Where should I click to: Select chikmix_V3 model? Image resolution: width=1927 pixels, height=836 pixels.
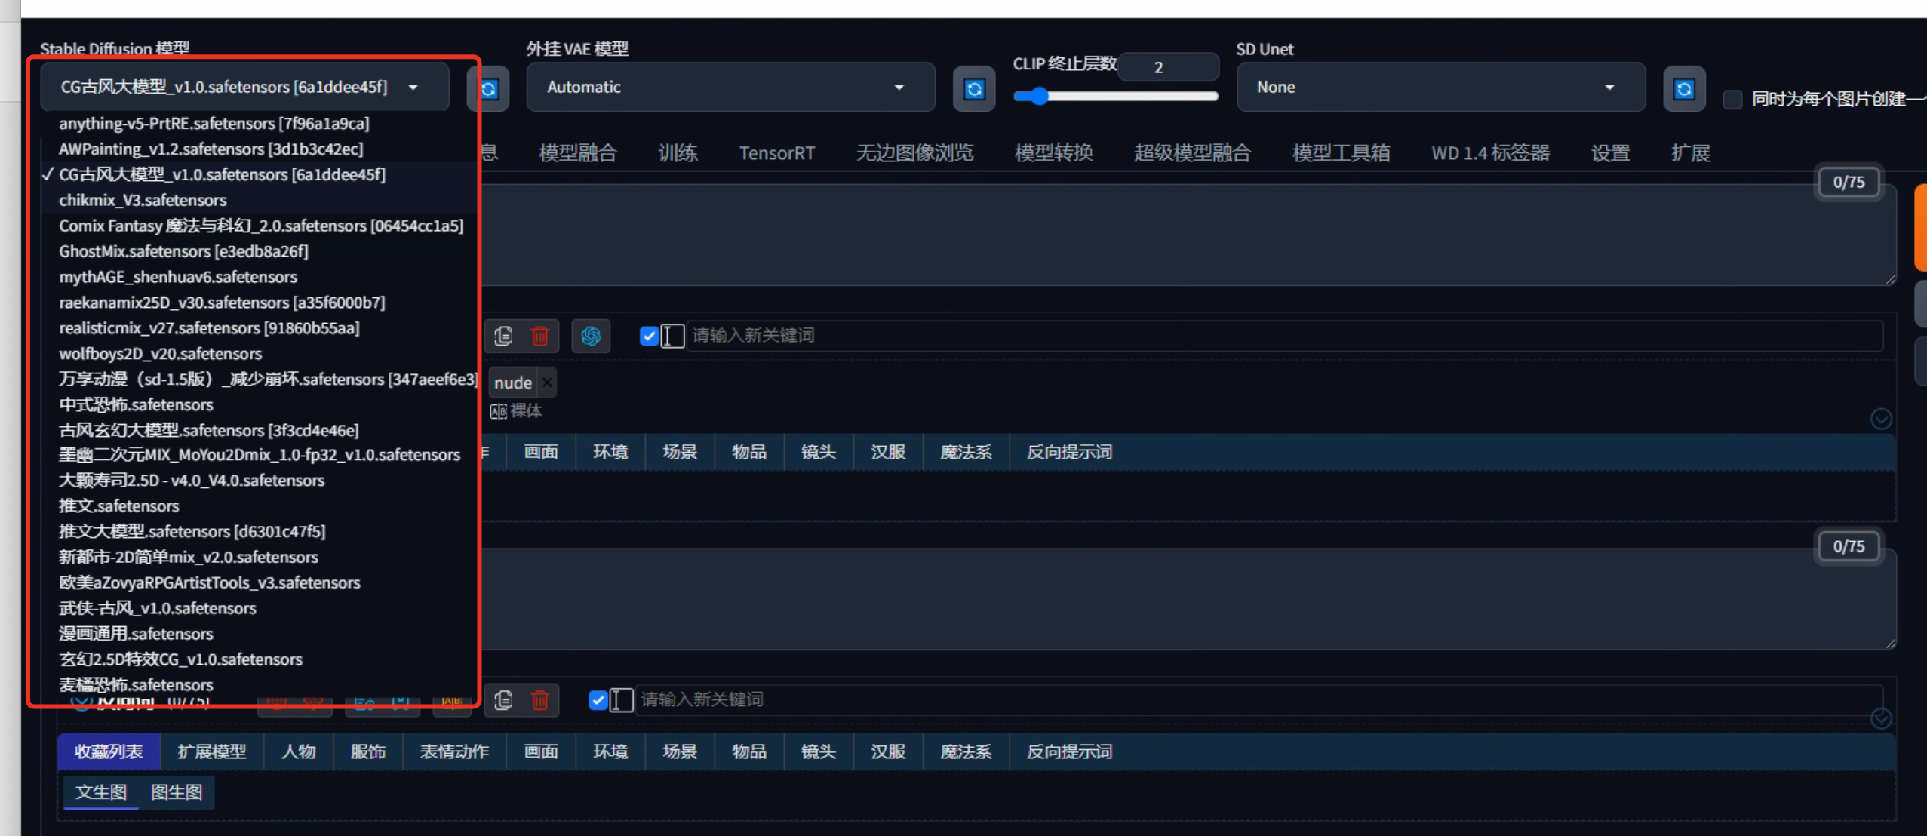[260, 200]
